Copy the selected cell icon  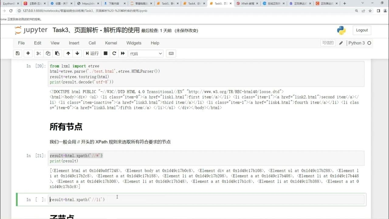click(x=48, y=53)
